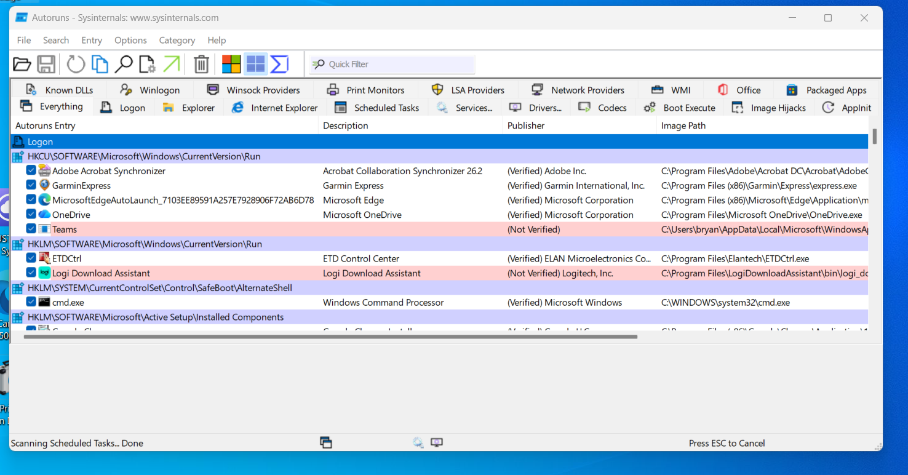
Task: Open the Category menu
Action: (x=177, y=40)
